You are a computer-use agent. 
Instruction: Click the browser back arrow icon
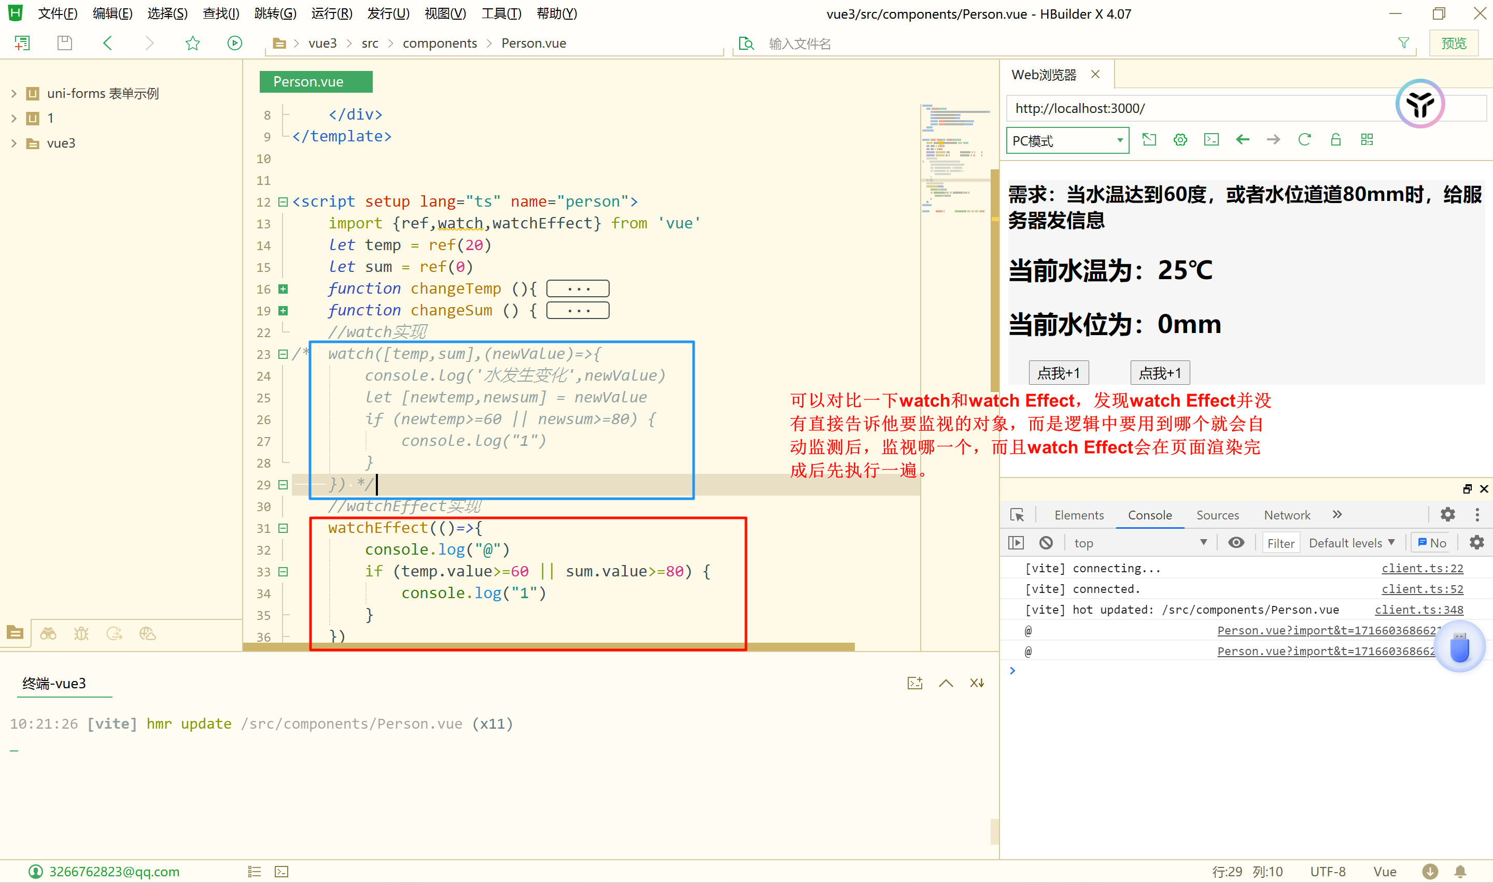coord(1242,140)
